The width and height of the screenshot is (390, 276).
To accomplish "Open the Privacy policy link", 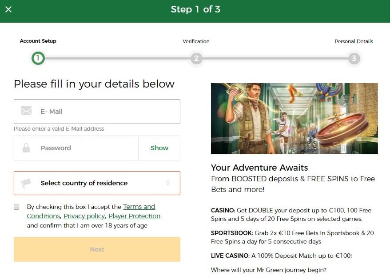I will coord(84,216).
